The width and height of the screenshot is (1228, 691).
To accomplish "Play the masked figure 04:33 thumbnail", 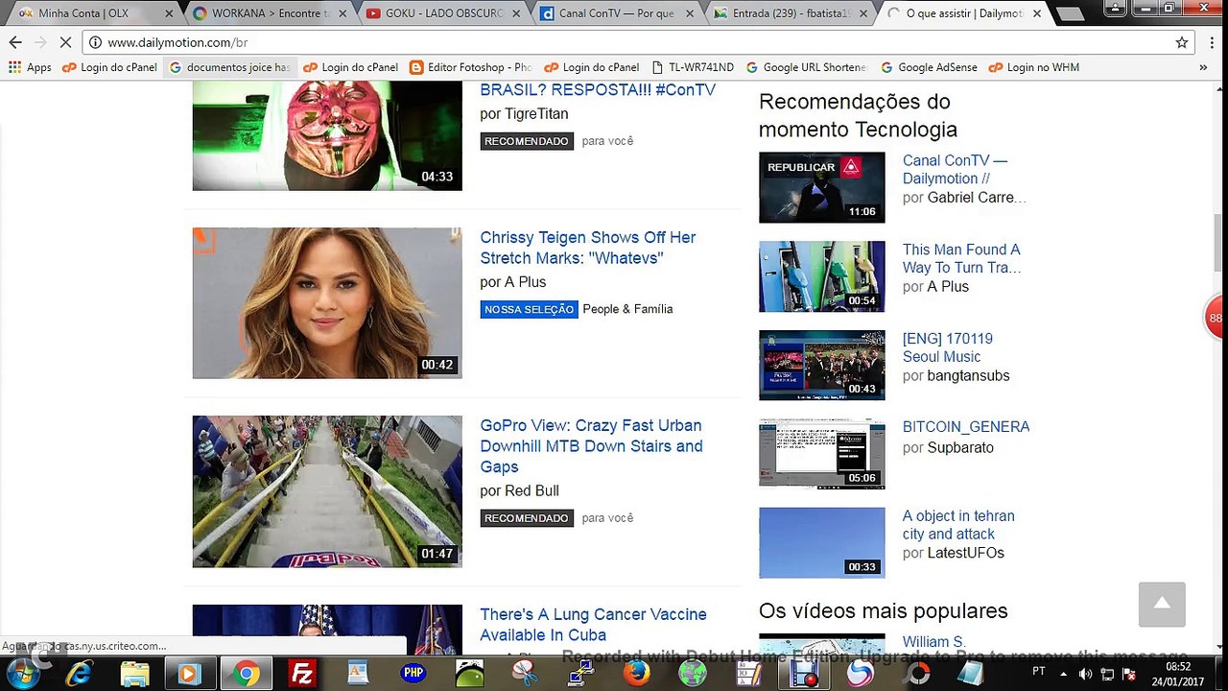I will click(327, 135).
